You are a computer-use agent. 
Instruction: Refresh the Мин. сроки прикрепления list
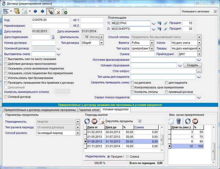[x=188, y=121]
